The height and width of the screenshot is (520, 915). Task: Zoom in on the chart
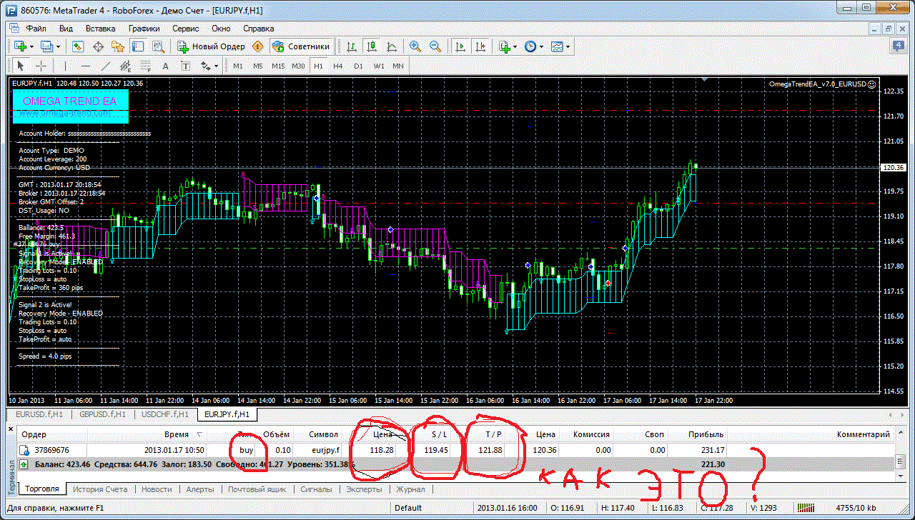point(415,46)
